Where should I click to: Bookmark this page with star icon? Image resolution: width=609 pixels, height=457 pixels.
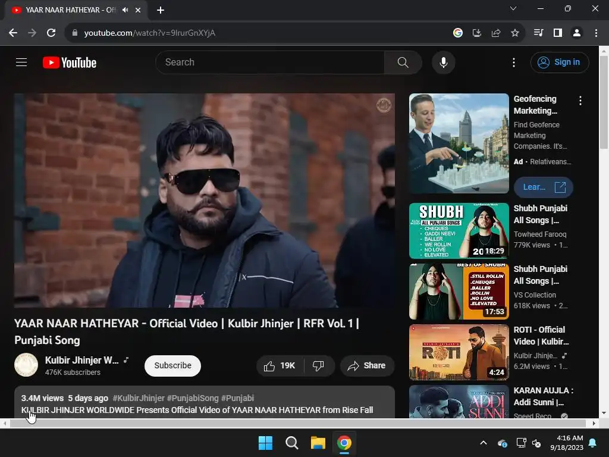514,33
